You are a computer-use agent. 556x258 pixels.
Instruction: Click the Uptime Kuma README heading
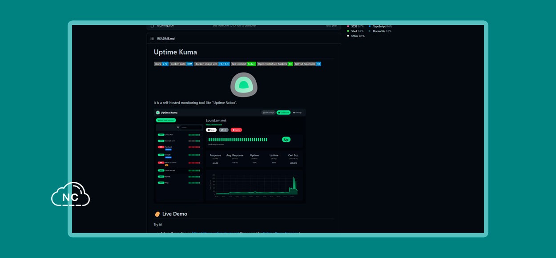(x=175, y=52)
